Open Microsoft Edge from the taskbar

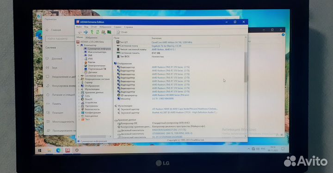click(58, 150)
